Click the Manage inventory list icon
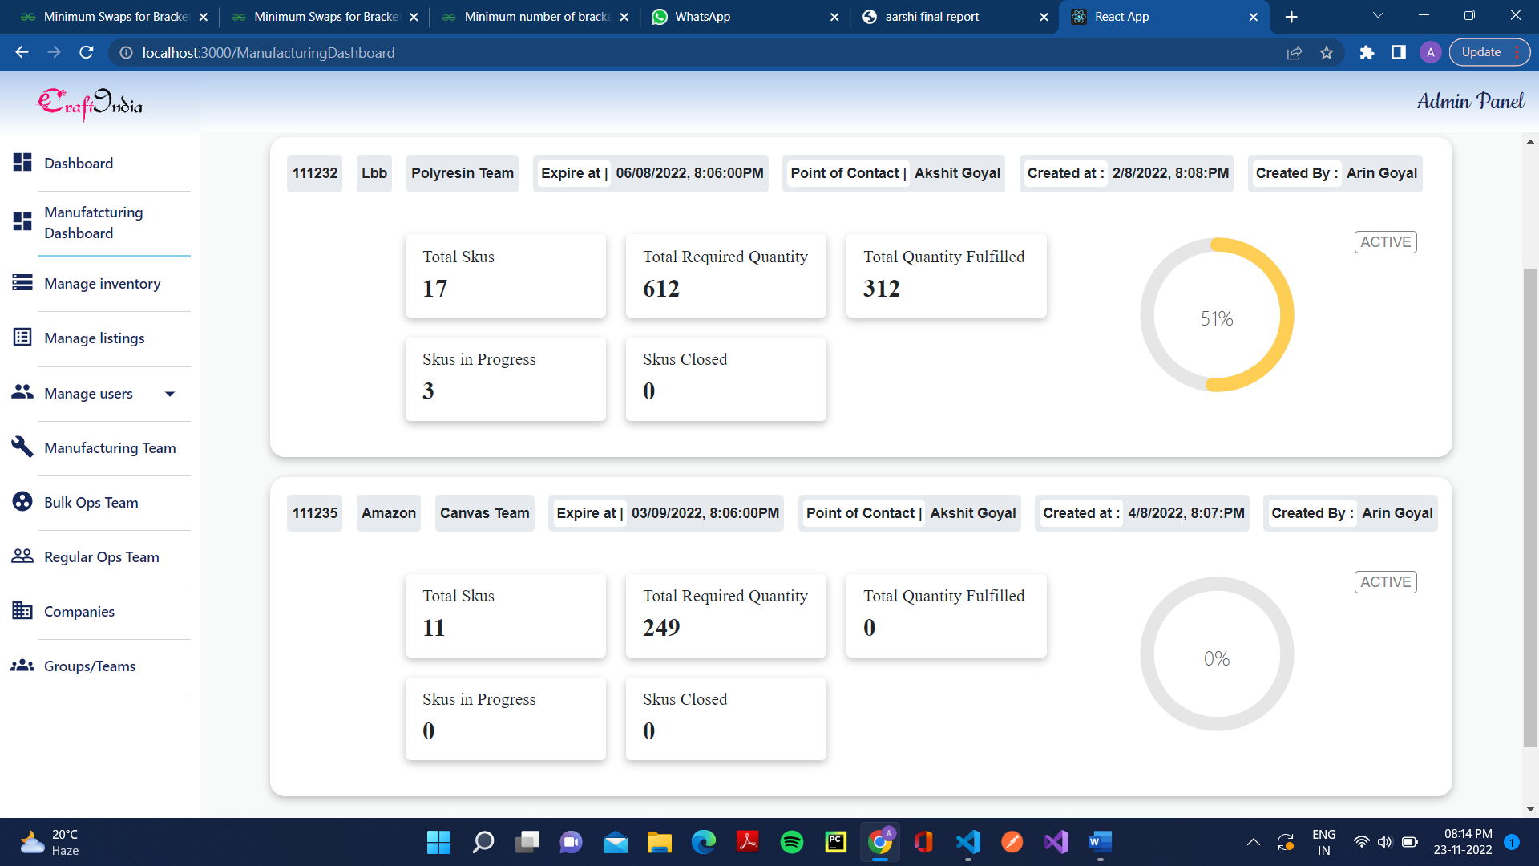 pos(22,283)
